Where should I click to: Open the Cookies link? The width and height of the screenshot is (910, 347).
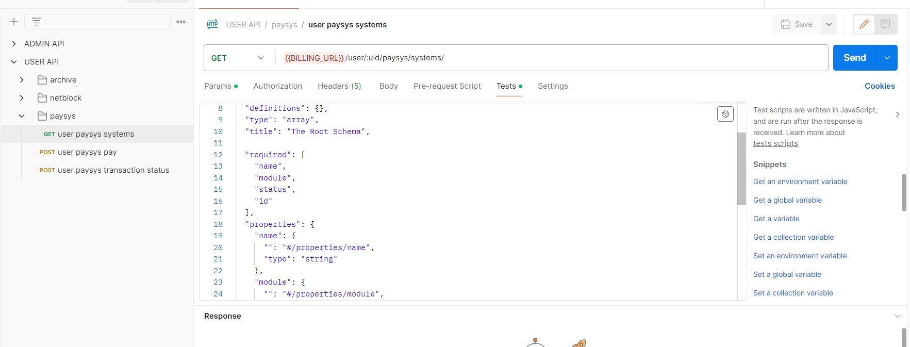click(x=879, y=86)
